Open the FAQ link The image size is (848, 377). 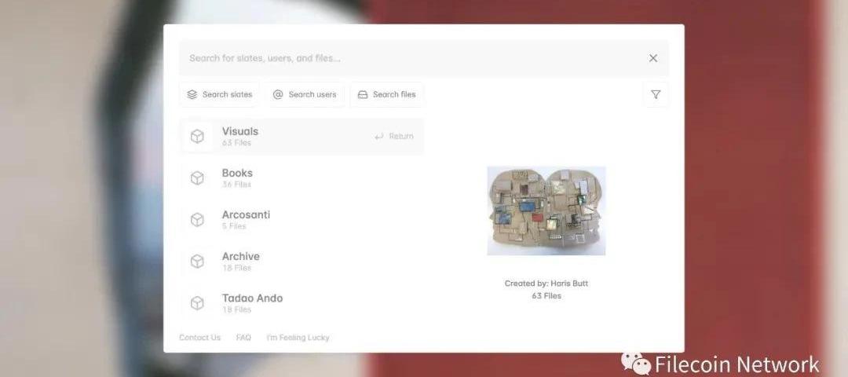[x=243, y=338]
